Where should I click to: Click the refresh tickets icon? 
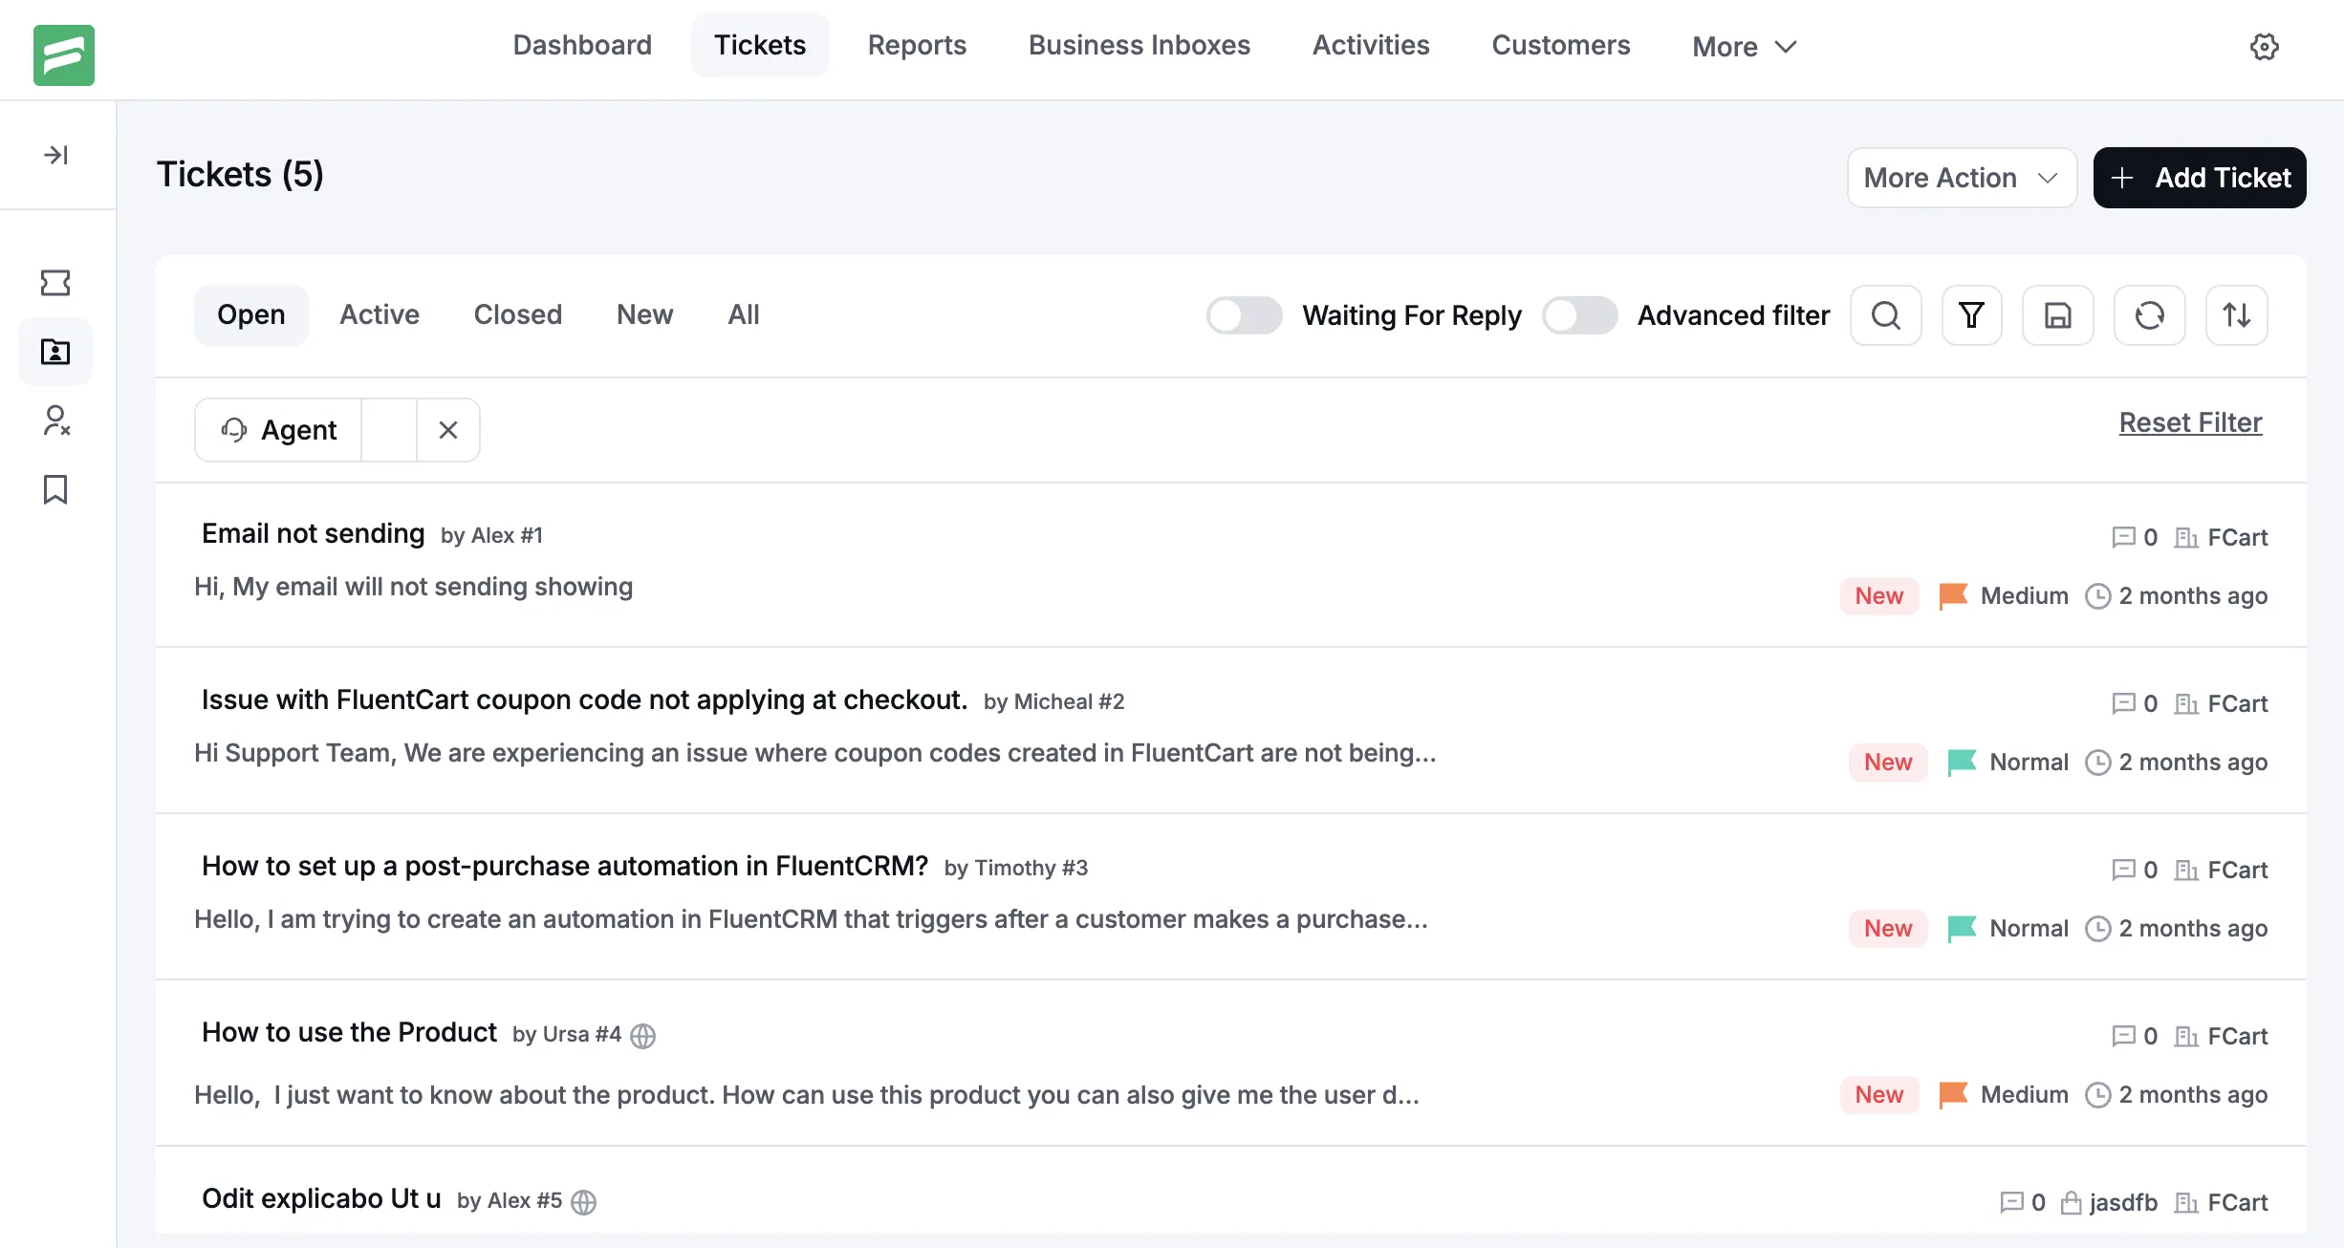pos(2149,315)
